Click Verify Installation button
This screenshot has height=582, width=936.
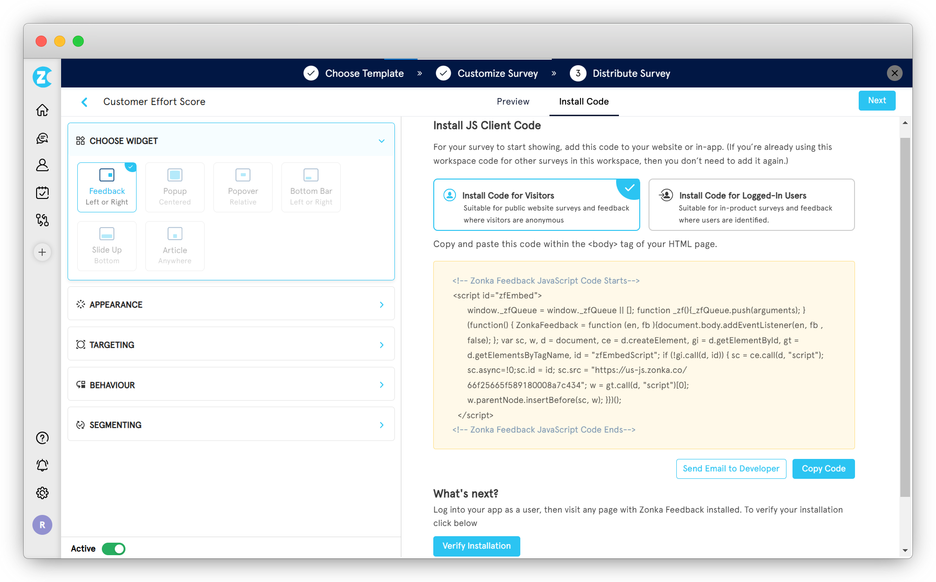click(x=476, y=545)
